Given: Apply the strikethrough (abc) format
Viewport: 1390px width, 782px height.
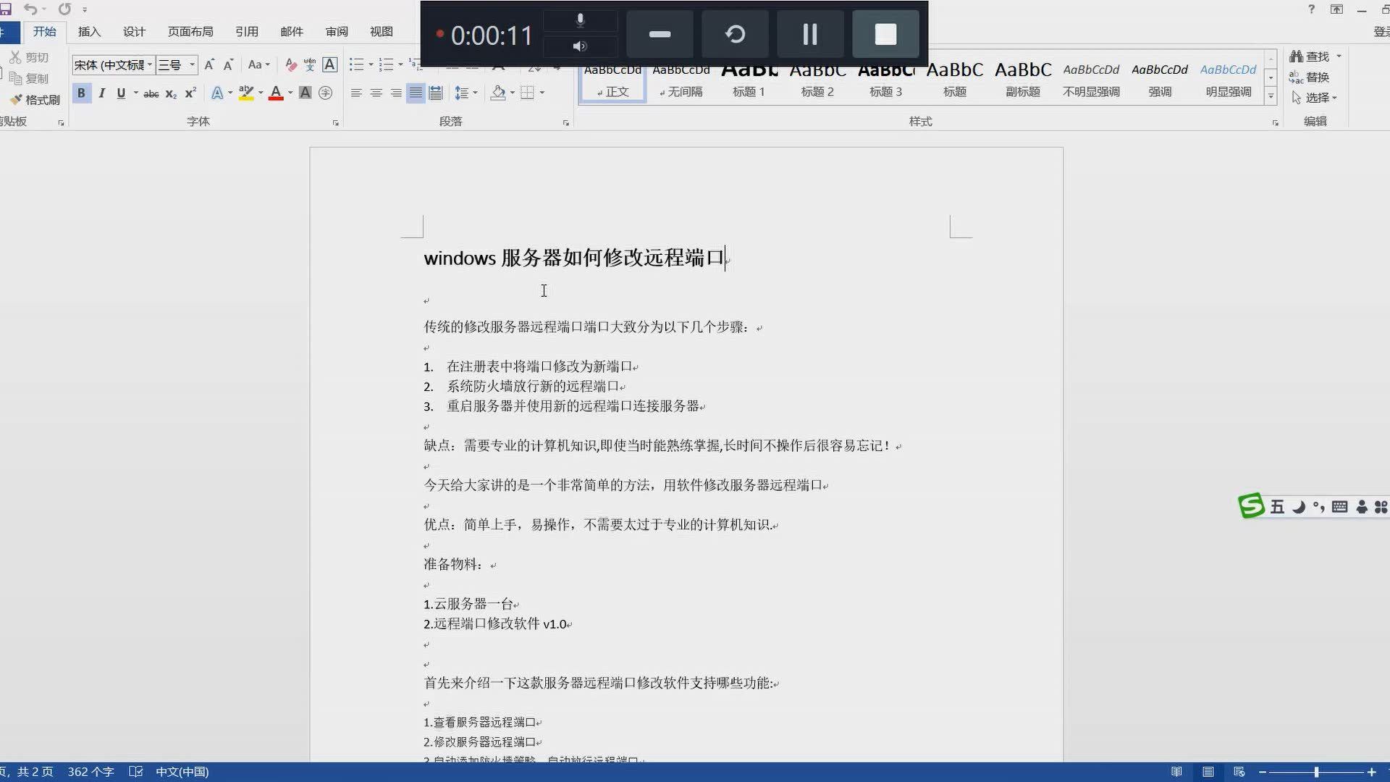Looking at the screenshot, I should pos(151,93).
